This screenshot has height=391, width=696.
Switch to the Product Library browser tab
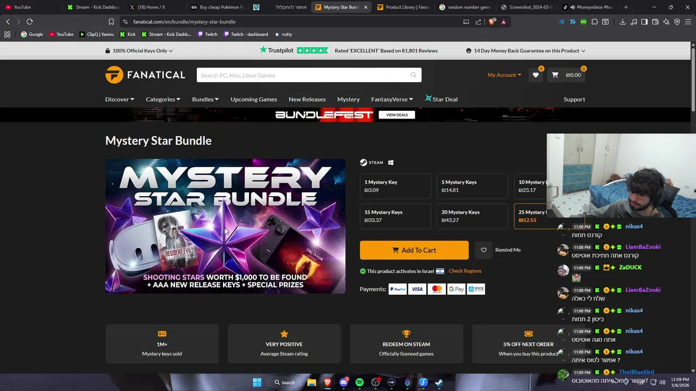coord(403,7)
